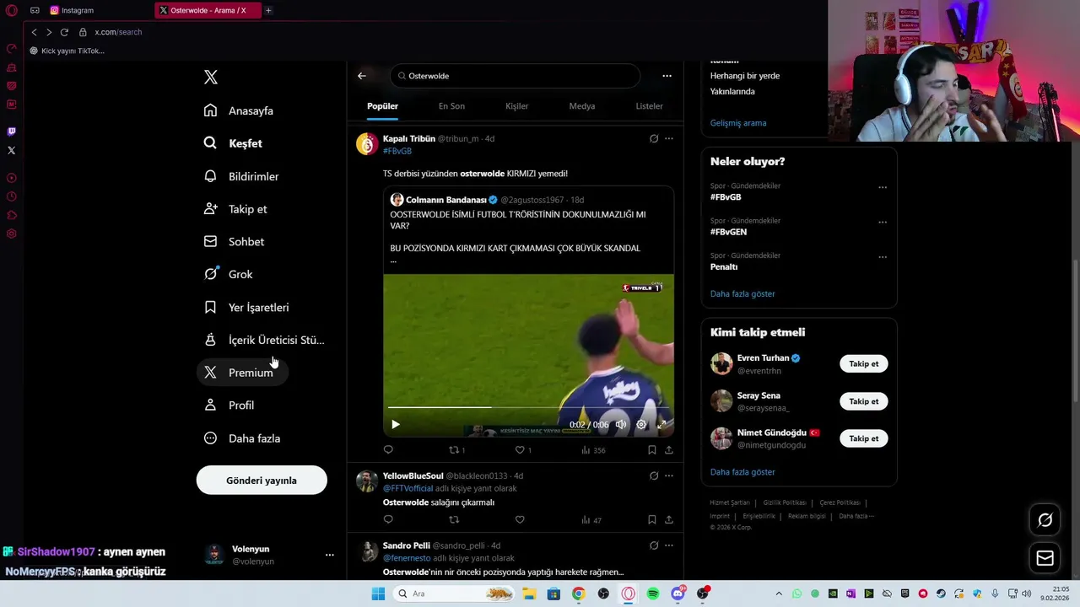Image resolution: width=1080 pixels, height=607 pixels.
Task: Open more options on YellowBlueSoul post
Action: coord(669,475)
